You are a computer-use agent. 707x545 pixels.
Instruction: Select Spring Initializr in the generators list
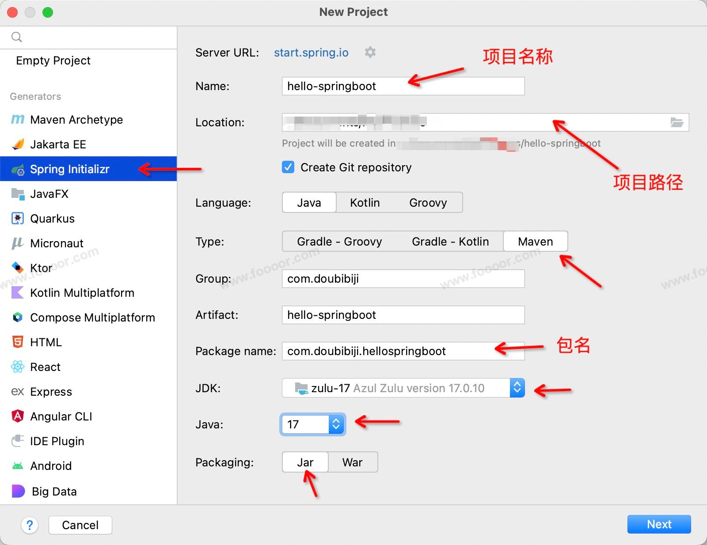(x=70, y=169)
